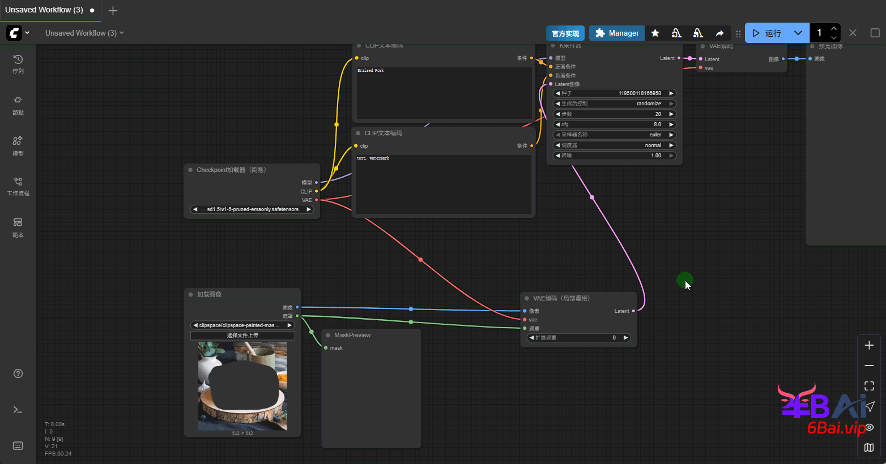This screenshot has height=464, width=886.
Task: Expand the run button options dropdown arrow
Action: point(798,33)
